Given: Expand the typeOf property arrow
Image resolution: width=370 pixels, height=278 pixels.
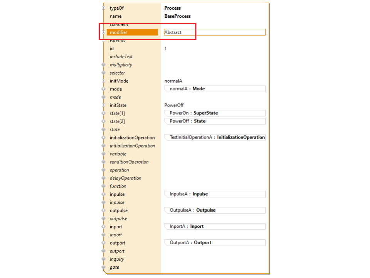Looking at the screenshot, I should coord(103,8).
